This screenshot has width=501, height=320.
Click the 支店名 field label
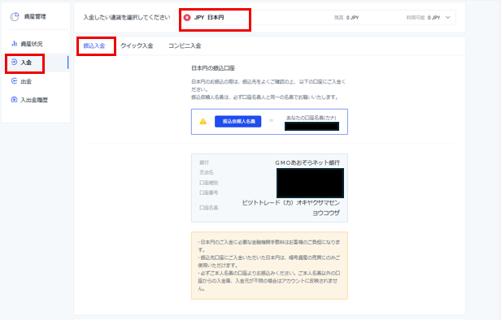coord(207,172)
